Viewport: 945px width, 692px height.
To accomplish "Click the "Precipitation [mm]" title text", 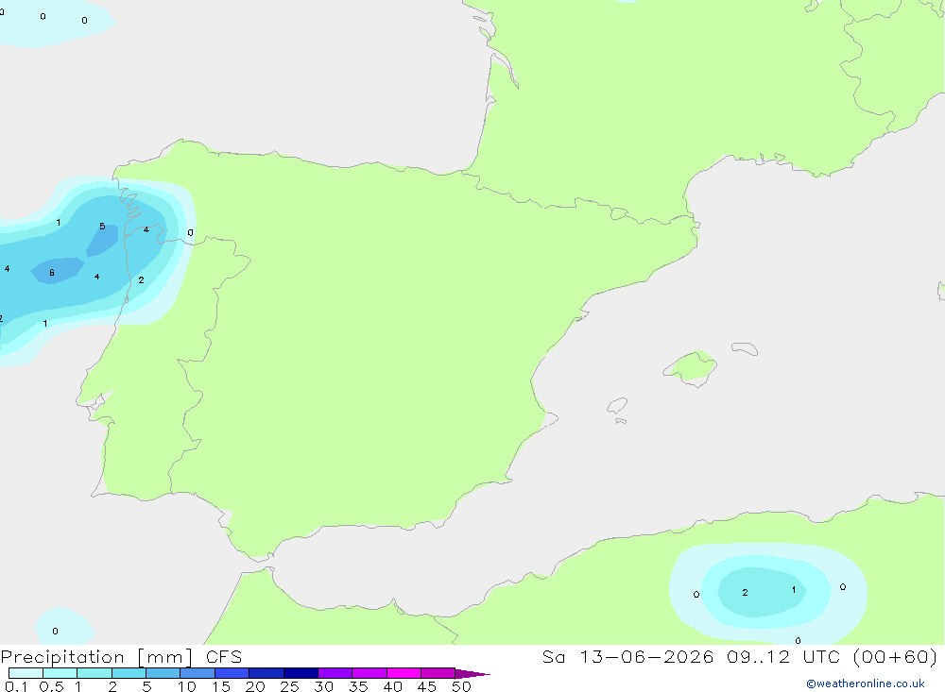I will point(96,657).
